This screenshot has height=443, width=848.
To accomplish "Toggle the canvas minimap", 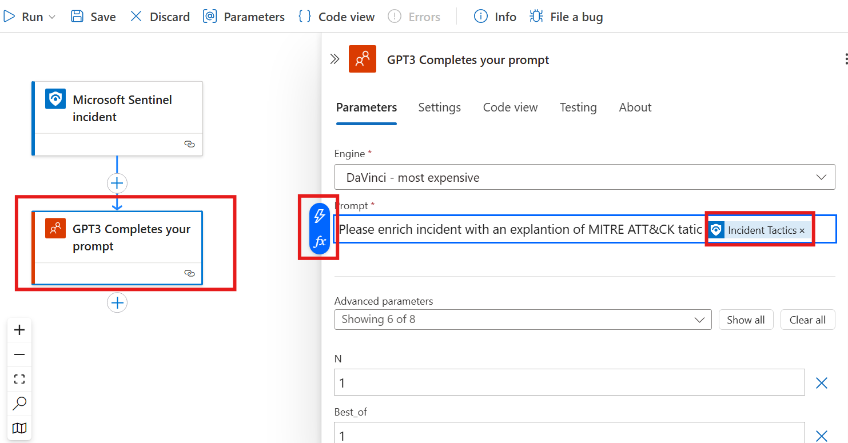I will tap(19, 428).
